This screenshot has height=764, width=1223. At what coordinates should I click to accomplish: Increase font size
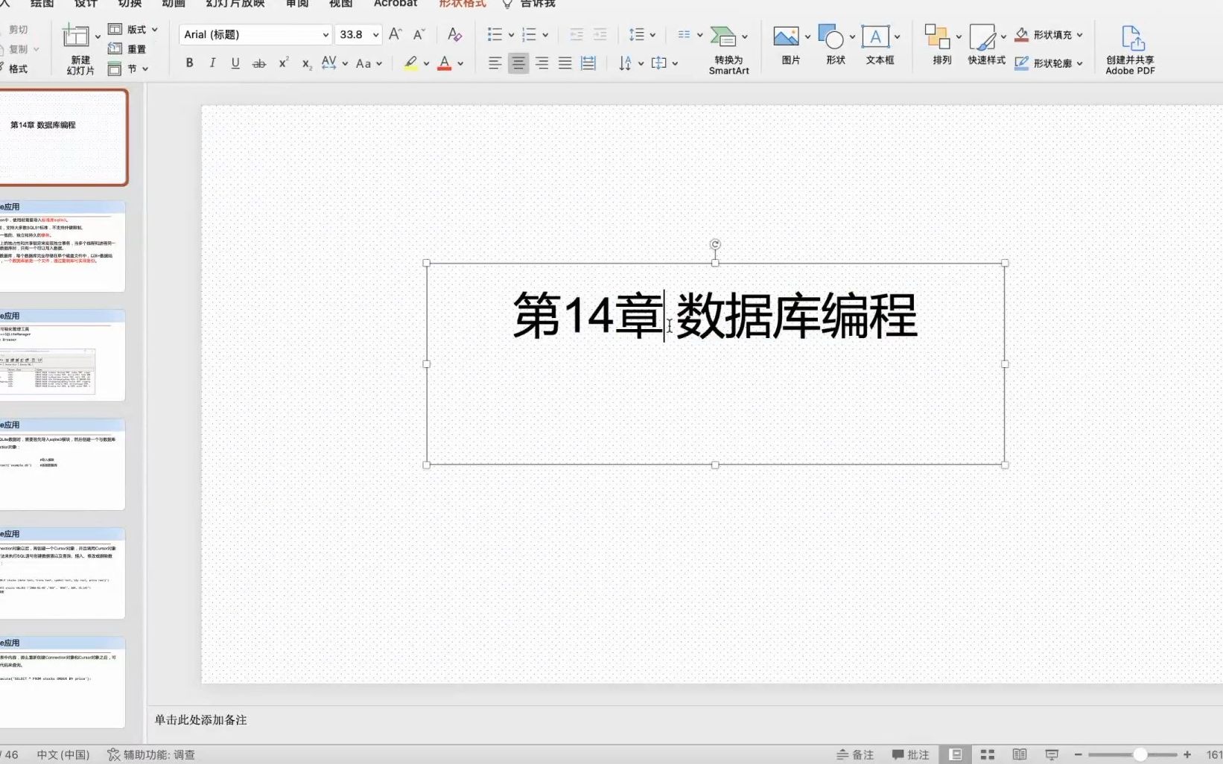[x=396, y=34]
